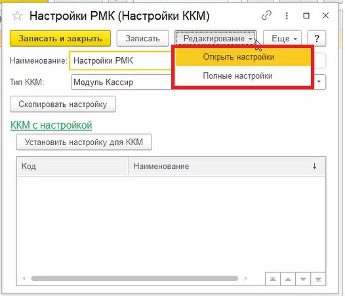
Task: Expand the Тип ККМ dropdown arrow
Action: 319,82
